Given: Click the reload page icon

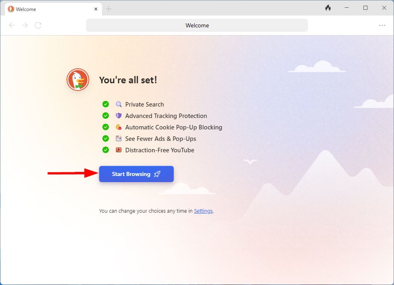Looking at the screenshot, I should point(38,25).
